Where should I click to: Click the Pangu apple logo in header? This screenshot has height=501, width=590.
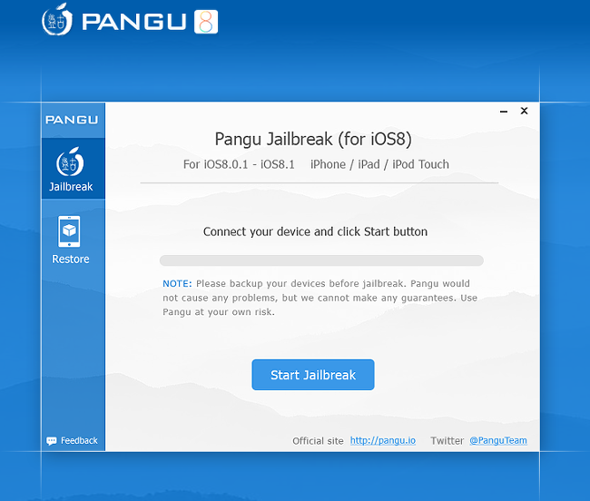coord(57,20)
